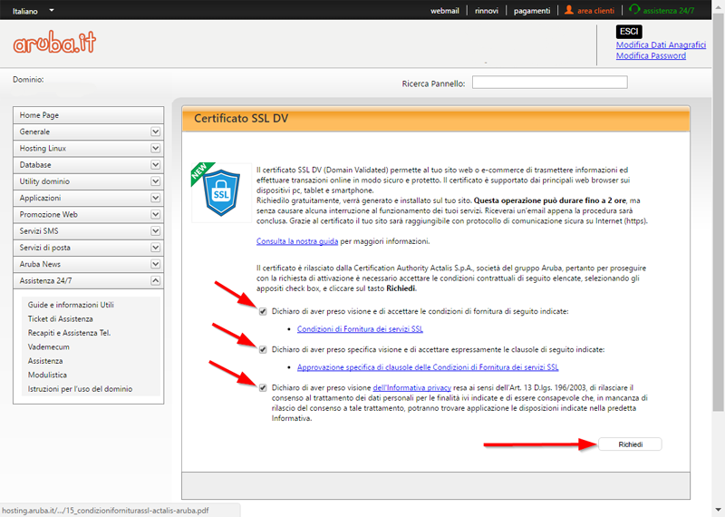This screenshot has width=725, height=517.
Task: Open Condizioni di Fornitura dei servizi SSL
Action: coord(360,329)
